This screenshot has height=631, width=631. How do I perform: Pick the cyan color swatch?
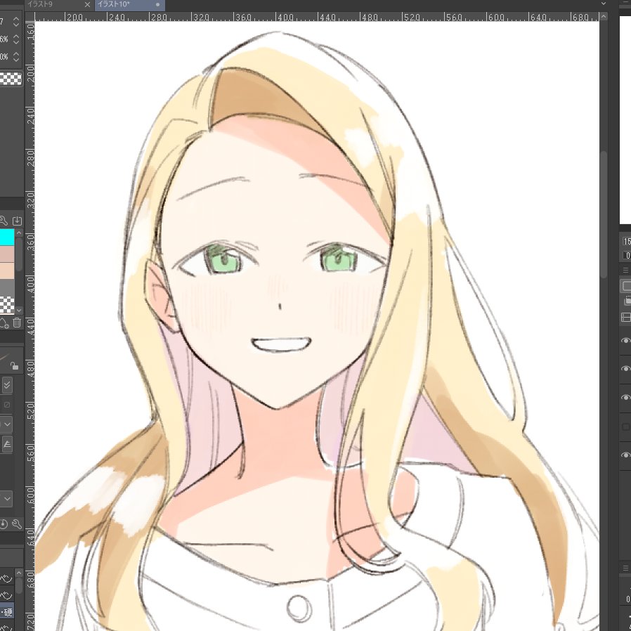click(7, 237)
